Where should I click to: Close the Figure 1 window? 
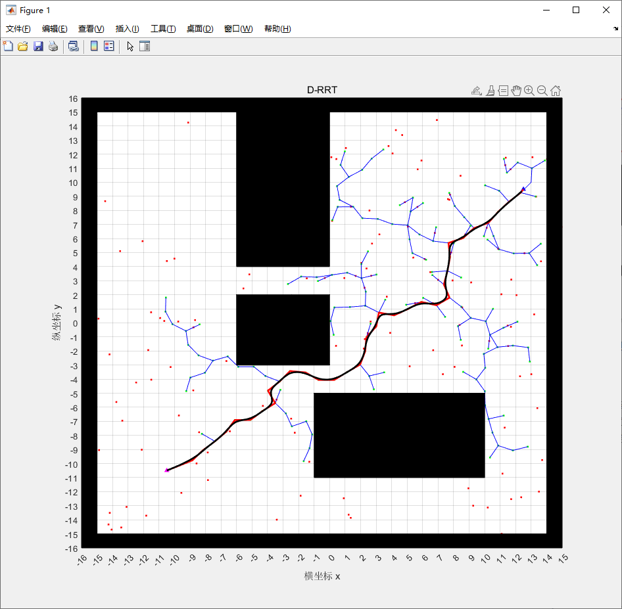click(x=606, y=11)
